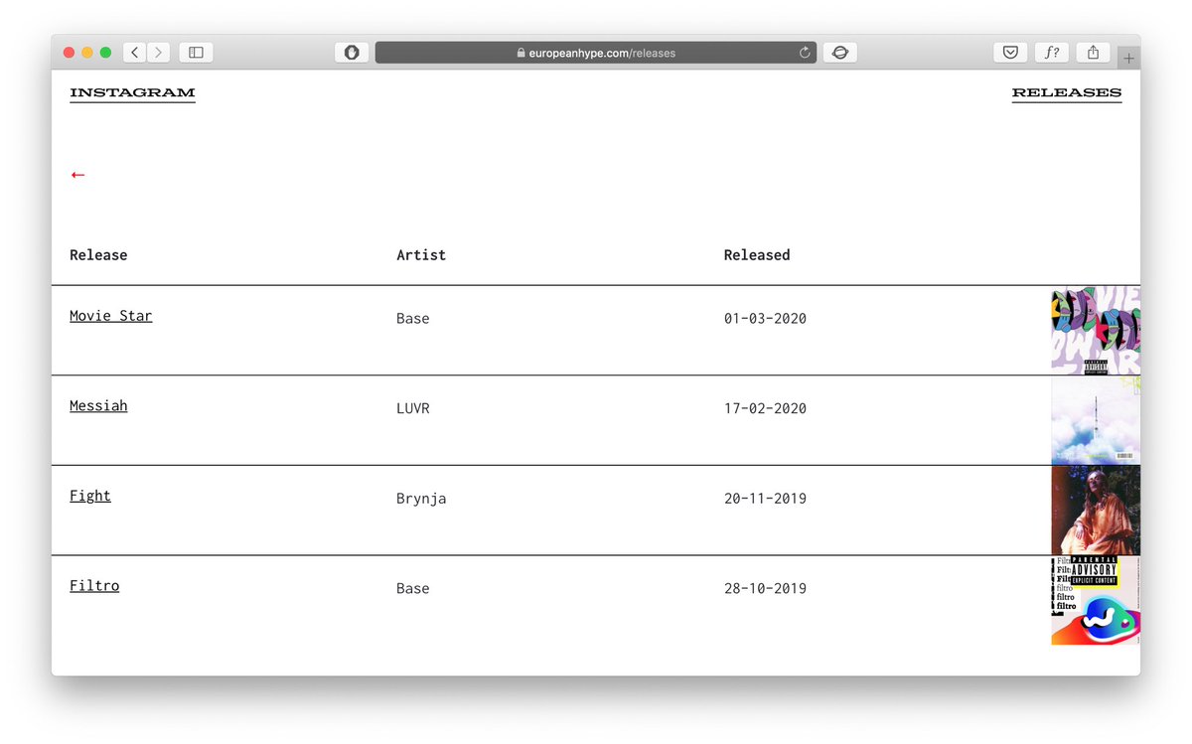1192x744 pixels.
Task: Click the date 17-02-2020
Action: pyautogui.click(x=765, y=408)
